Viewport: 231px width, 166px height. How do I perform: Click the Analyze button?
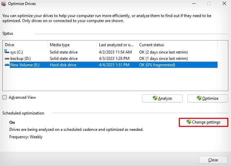coord(162,98)
